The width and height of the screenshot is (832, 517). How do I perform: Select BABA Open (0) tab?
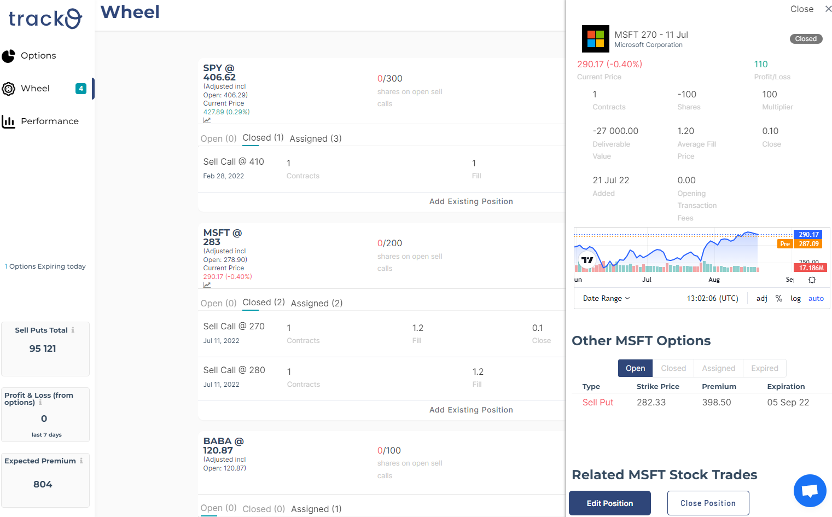(x=218, y=508)
